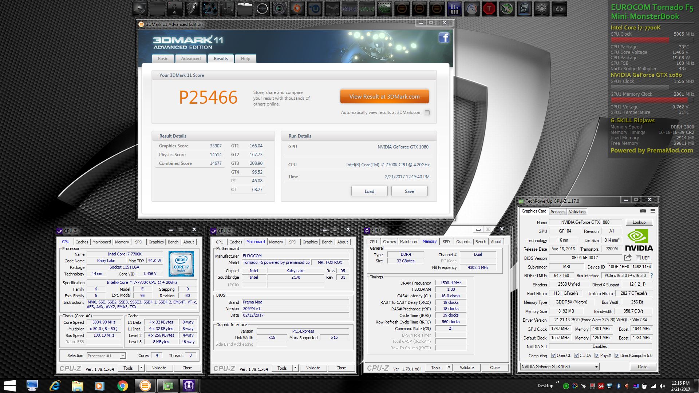The image size is (699, 393).
Task: Click Graphics Score value 33907
Action: tap(216, 146)
